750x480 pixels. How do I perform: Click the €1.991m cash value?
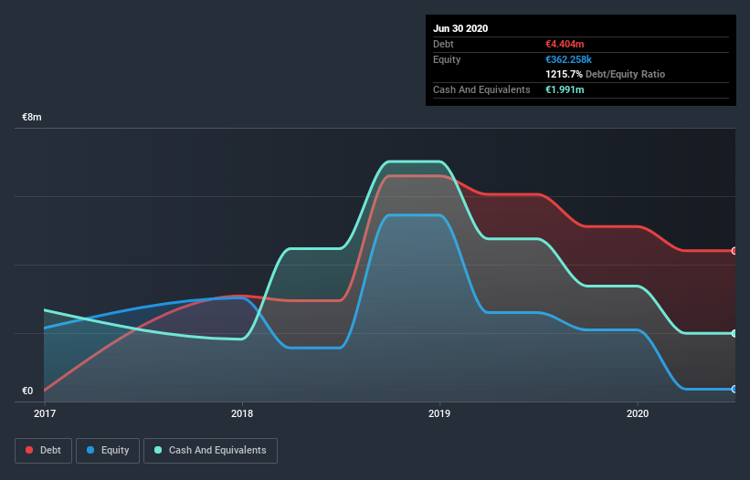565,89
